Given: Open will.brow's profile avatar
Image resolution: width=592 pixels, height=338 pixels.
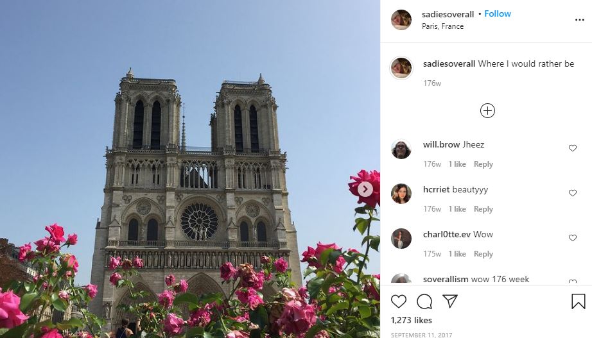Looking at the screenshot, I should pyautogui.click(x=401, y=149).
